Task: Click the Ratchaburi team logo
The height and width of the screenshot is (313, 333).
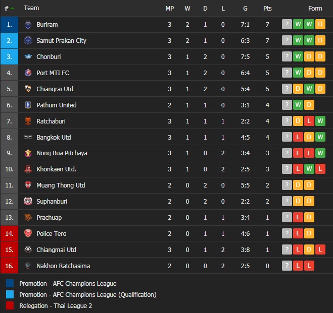Action: click(28, 121)
